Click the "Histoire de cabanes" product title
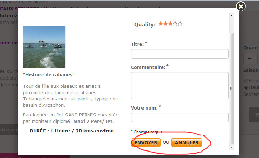Image resolution: width=259 pixels, height=158 pixels. (x=49, y=75)
